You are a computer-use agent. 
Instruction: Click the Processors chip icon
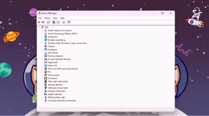coord(46,78)
